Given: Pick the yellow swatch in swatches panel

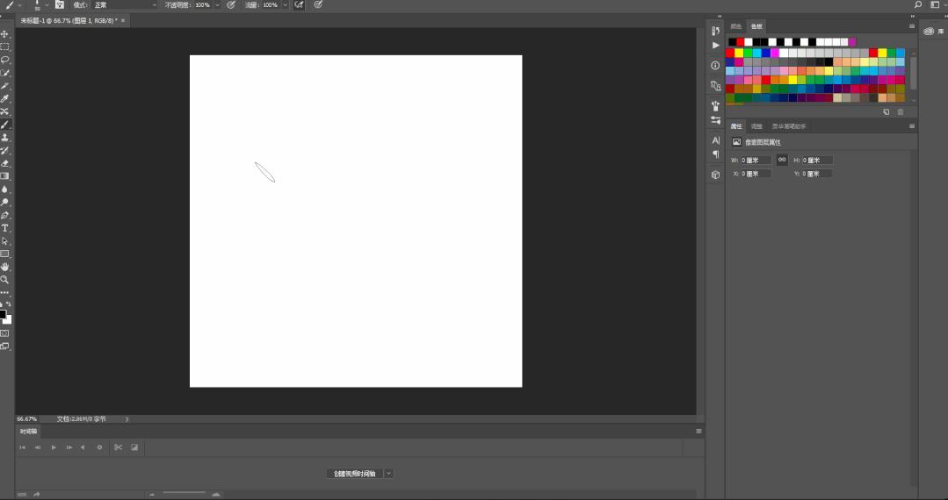Looking at the screenshot, I should coord(739,54).
